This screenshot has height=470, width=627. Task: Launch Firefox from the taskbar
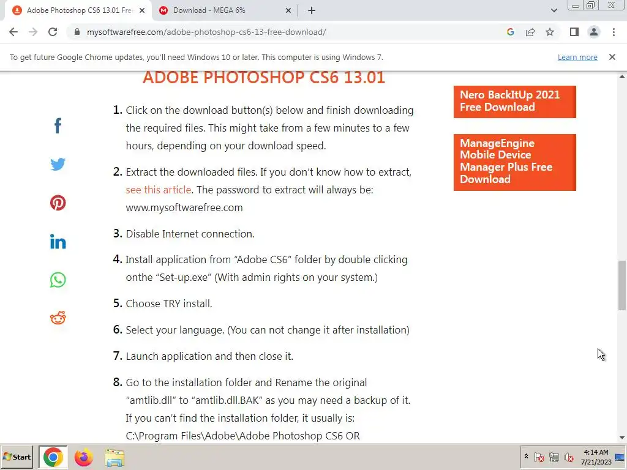point(83,457)
